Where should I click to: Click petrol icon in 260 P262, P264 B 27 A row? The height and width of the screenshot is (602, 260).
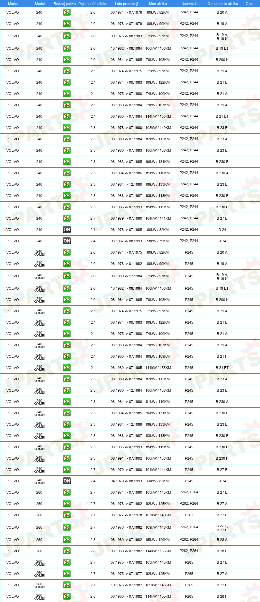[x=67, y=504]
